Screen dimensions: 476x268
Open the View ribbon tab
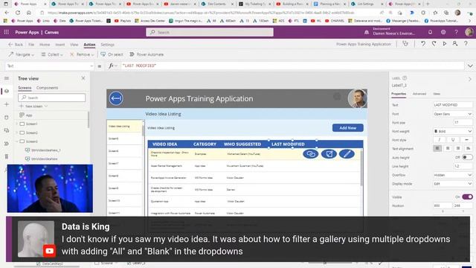(74, 45)
